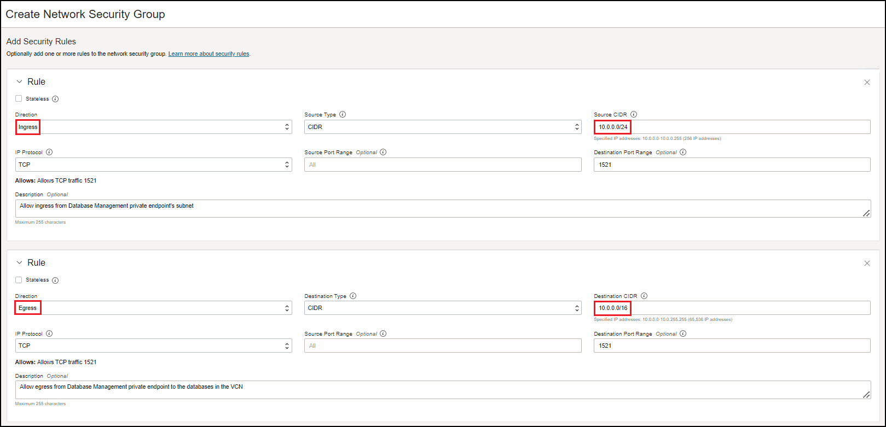Enable Stateless checkbox in the Egress rule

19,280
